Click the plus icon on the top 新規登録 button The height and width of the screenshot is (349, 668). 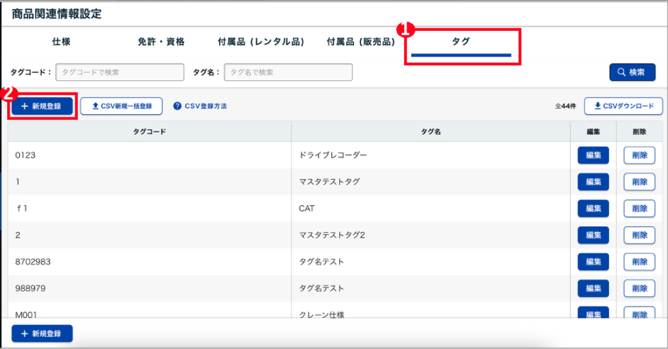pos(24,106)
